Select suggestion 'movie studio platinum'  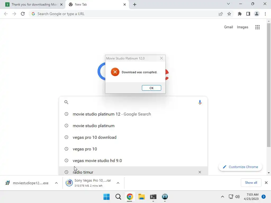pyautogui.click(x=133, y=126)
